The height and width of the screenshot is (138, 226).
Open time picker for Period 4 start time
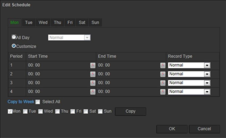[93, 92]
